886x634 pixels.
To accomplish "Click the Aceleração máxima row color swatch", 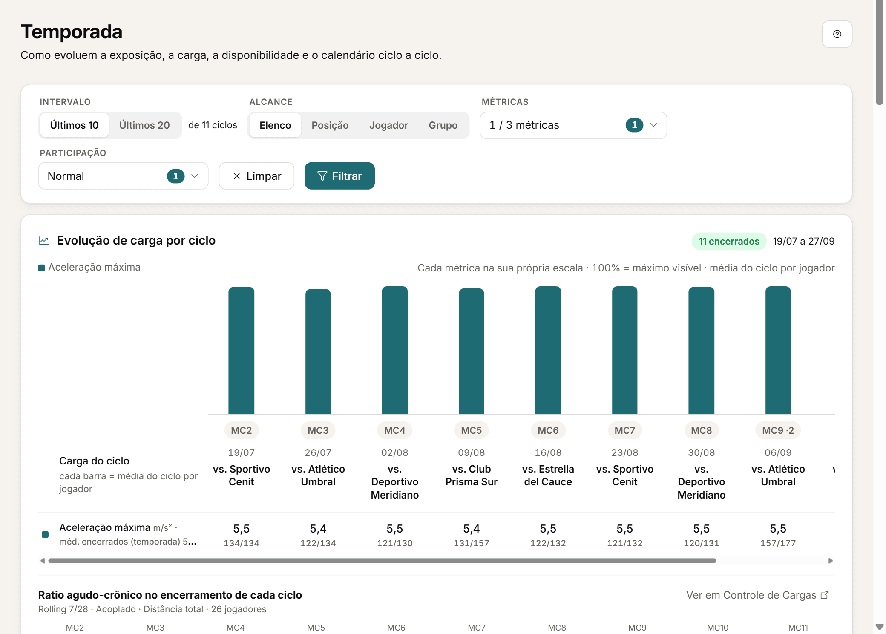I will [45, 534].
